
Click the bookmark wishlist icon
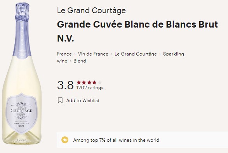click(x=60, y=100)
